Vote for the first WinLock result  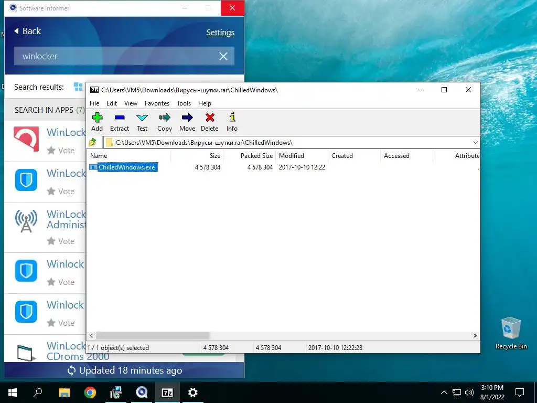61,151
